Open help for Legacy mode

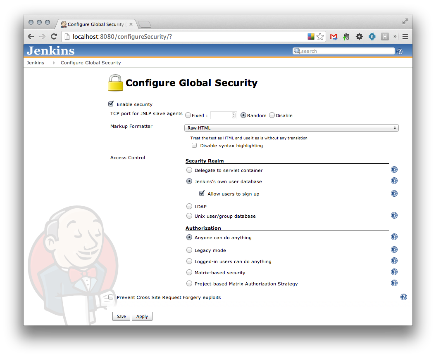tap(394, 250)
